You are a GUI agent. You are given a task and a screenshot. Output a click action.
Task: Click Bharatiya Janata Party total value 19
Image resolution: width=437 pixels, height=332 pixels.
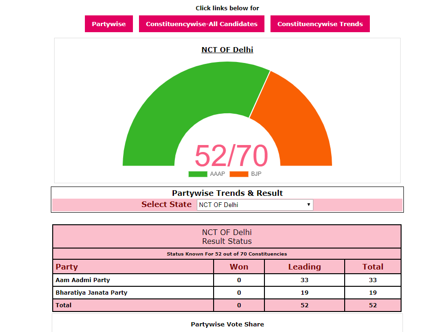(x=373, y=293)
